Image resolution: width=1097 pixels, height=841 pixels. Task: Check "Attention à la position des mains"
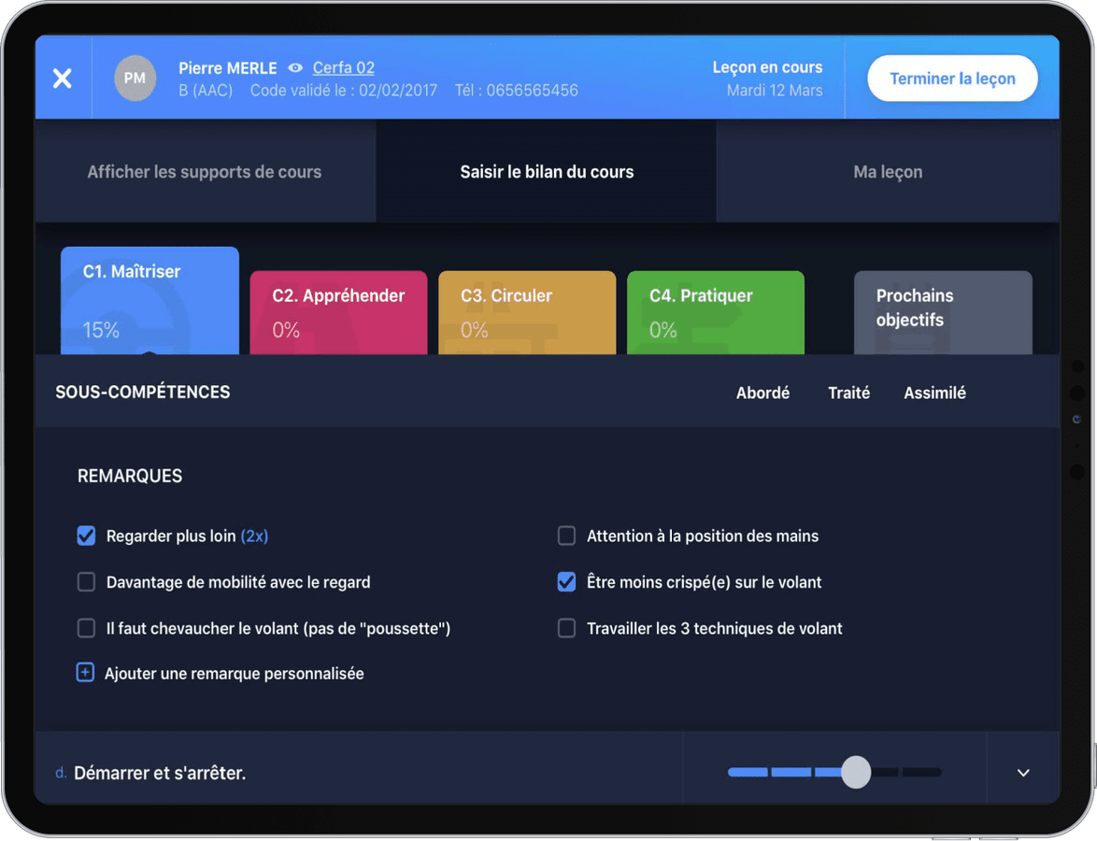pyautogui.click(x=566, y=535)
